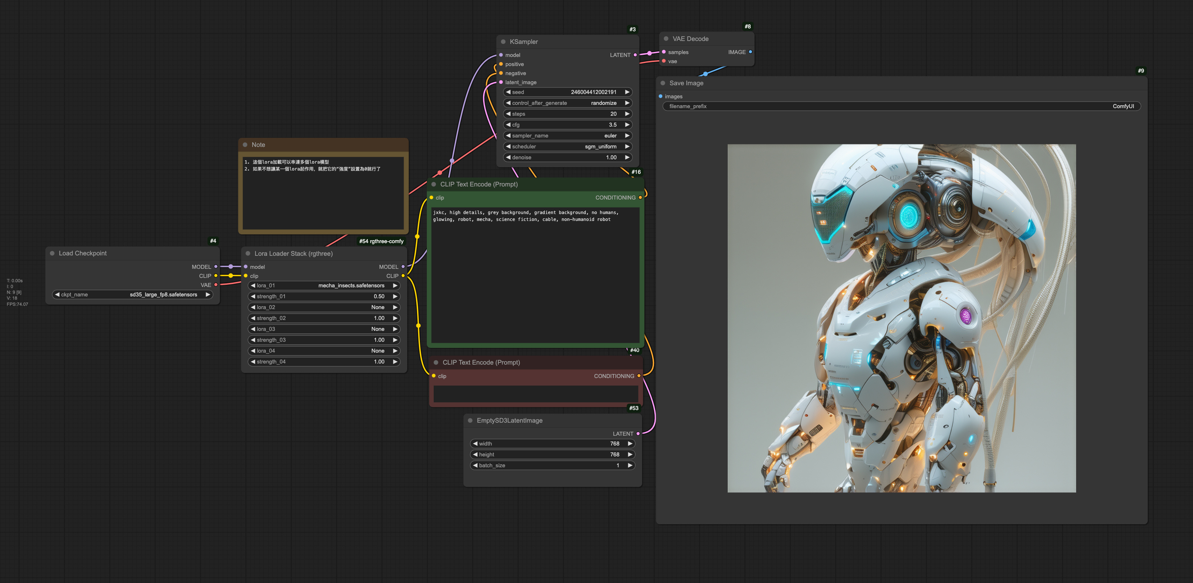Adjust the strength_01 value widget

pyautogui.click(x=324, y=296)
